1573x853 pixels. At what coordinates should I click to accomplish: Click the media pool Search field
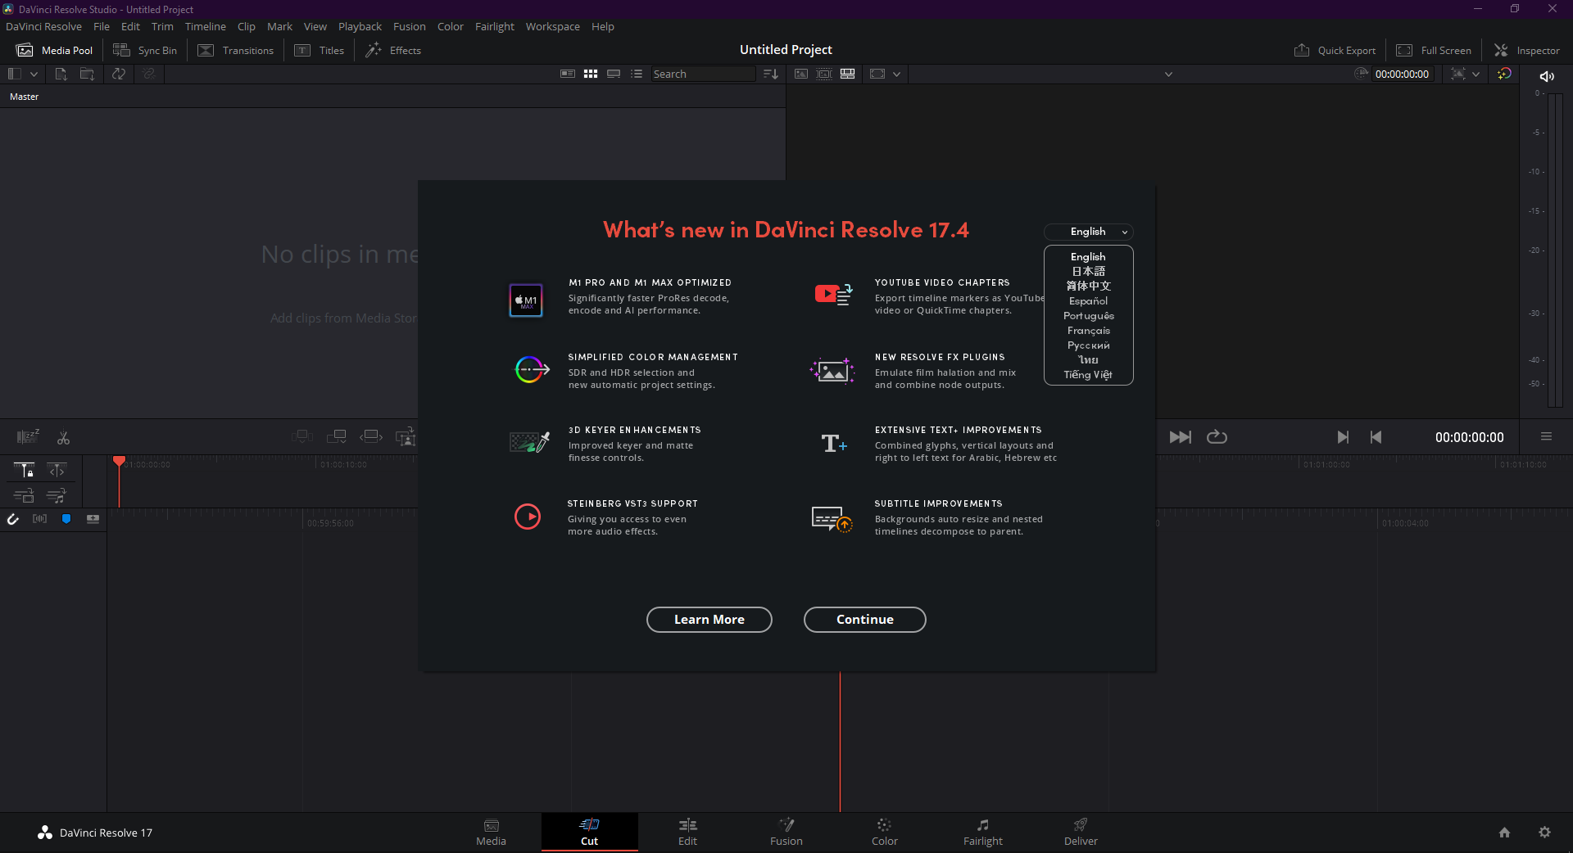(703, 74)
